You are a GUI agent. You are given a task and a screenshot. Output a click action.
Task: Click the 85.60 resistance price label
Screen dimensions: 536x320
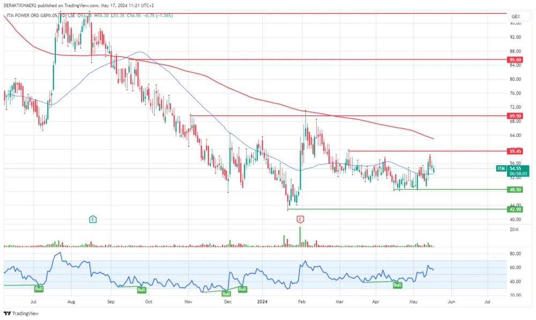[x=515, y=59]
